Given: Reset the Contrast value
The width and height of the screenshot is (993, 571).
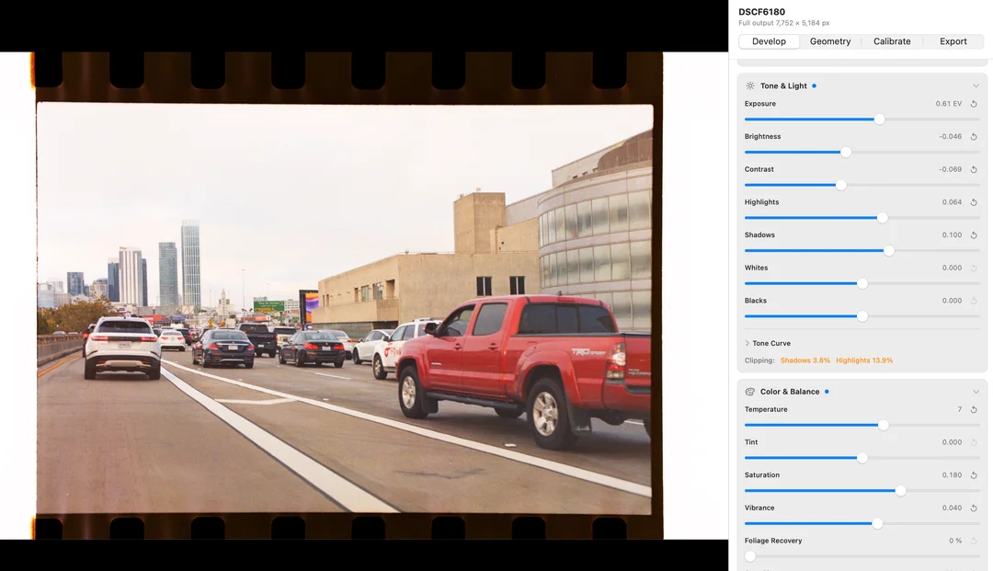Looking at the screenshot, I should 974,170.
